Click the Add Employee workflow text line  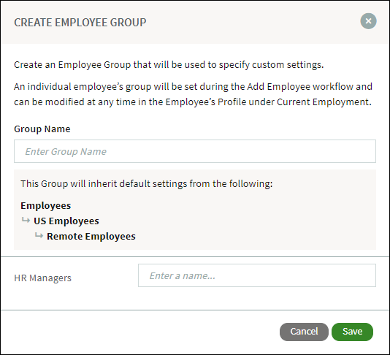click(x=193, y=87)
